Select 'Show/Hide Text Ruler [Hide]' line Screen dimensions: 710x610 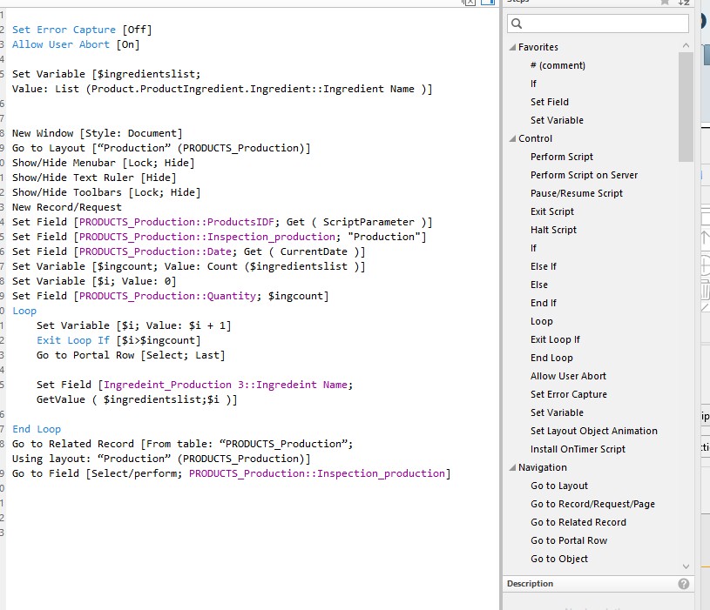pyautogui.click(x=94, y=178)
